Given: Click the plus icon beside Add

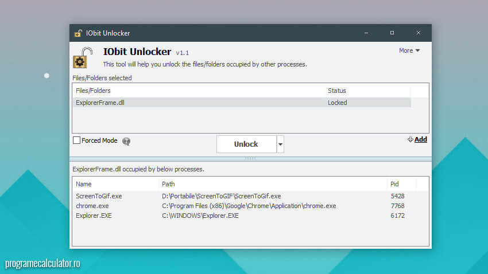Looking at the screenshot, I should click(410, 139).
